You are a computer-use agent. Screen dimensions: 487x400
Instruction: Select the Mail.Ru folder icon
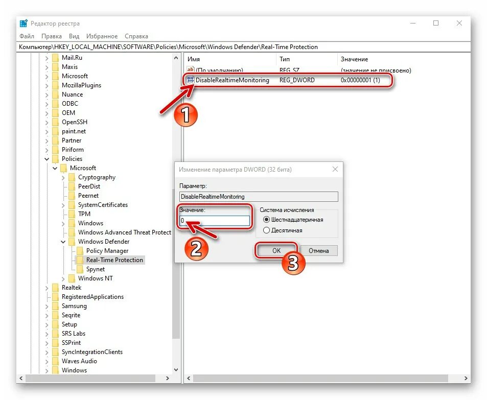pyautogui.click(x=55, y=58)
